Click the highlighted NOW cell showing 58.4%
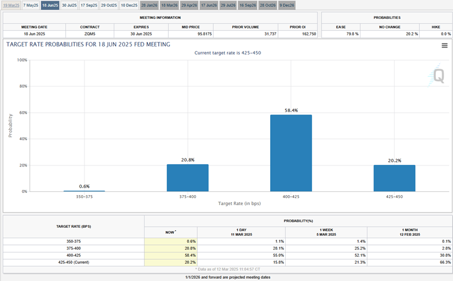The height and width of the screenshot is (281, 453). (171, 255)
